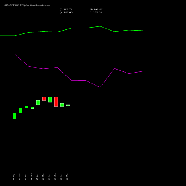Click the open value O: 287.00
Viewport: 186px width, 186px height.
(x=66, y=13)
